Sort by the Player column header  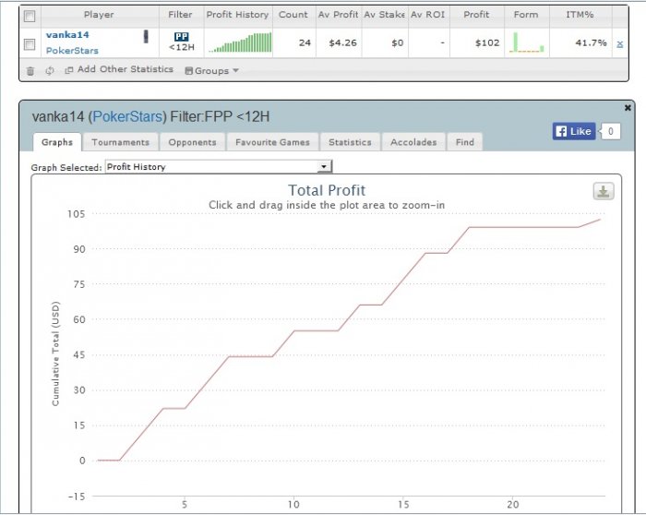[x=99, y=15]
